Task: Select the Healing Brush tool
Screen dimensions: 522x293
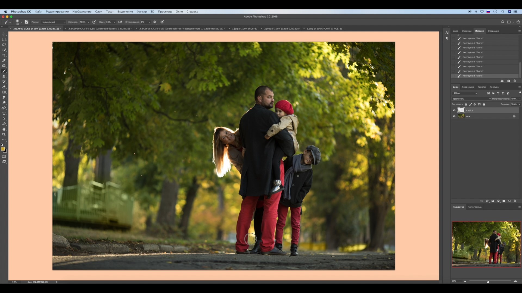Action: point(4,66)
